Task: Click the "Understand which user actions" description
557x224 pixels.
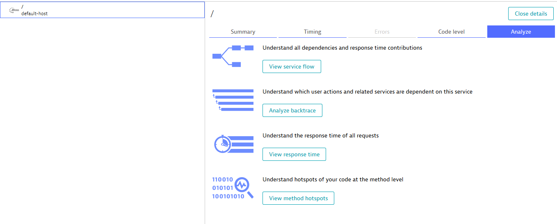Action: [367, 91]
